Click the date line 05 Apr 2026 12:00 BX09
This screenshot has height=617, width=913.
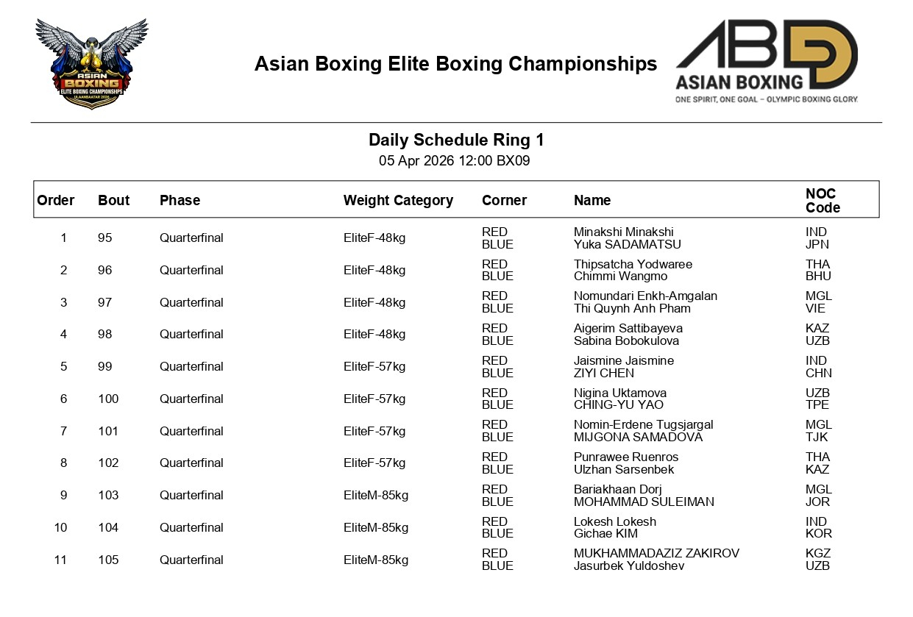point(454,161)
